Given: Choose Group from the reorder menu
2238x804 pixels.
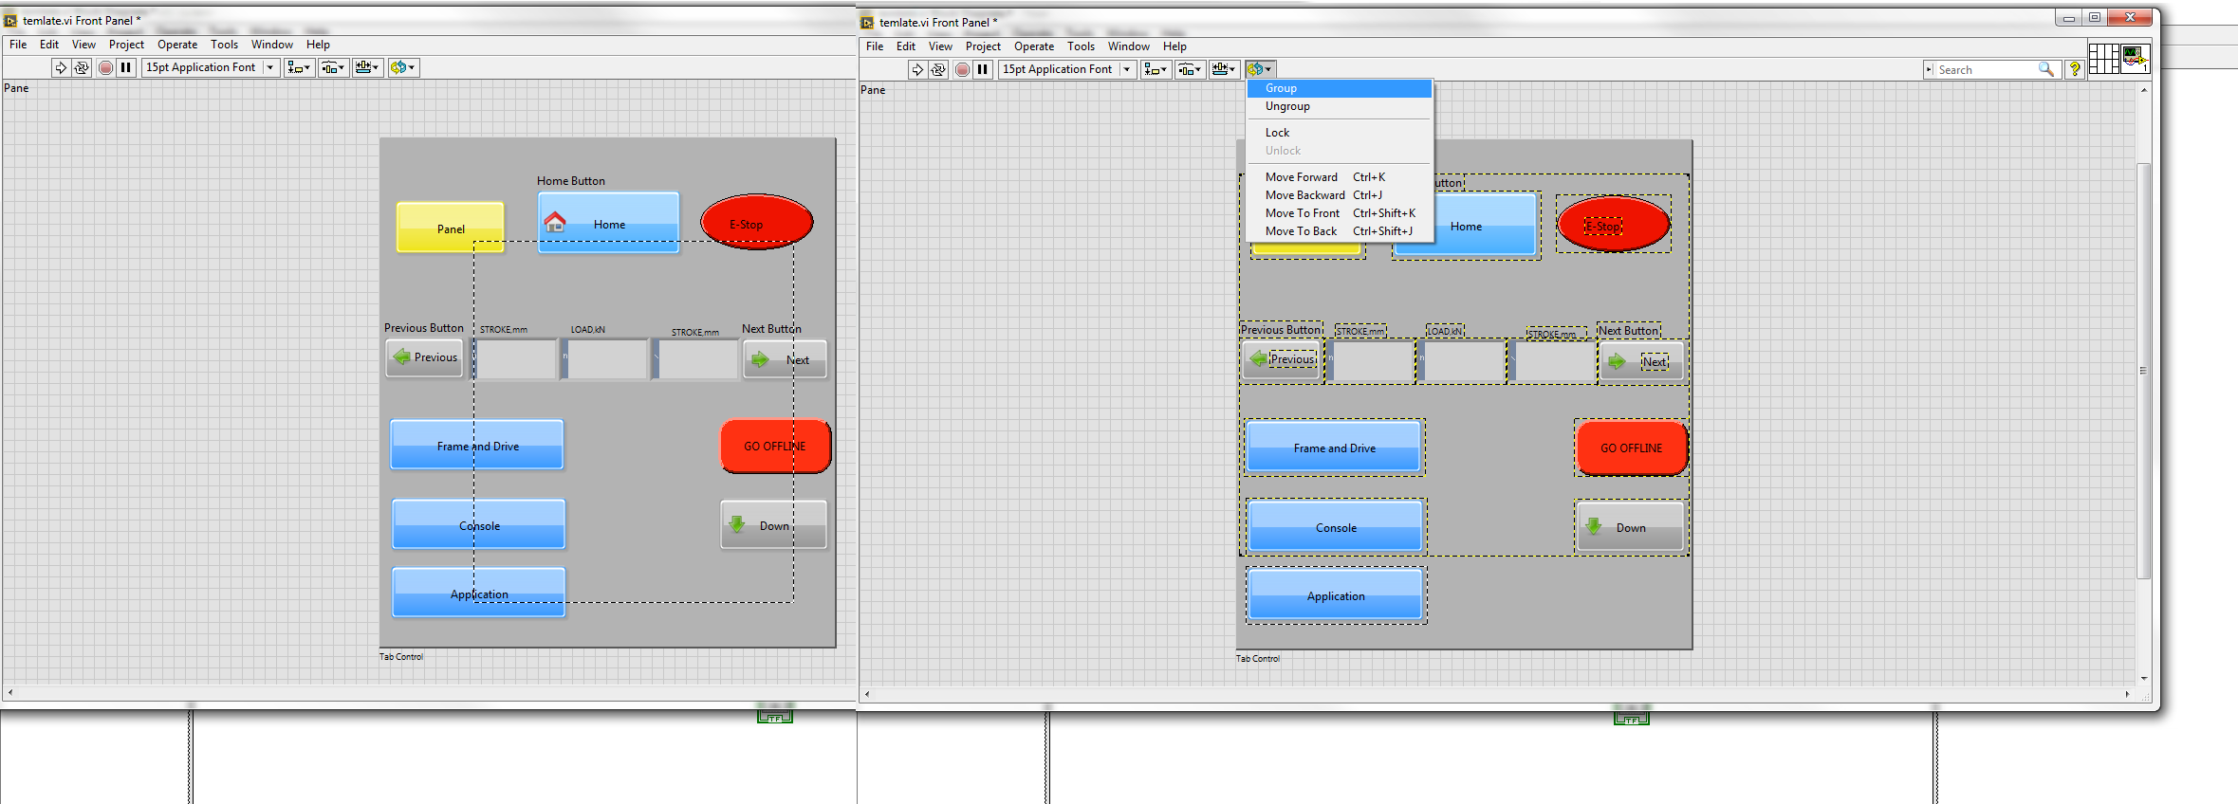Looking at the screenshot, I should [x=1339, y=88].
